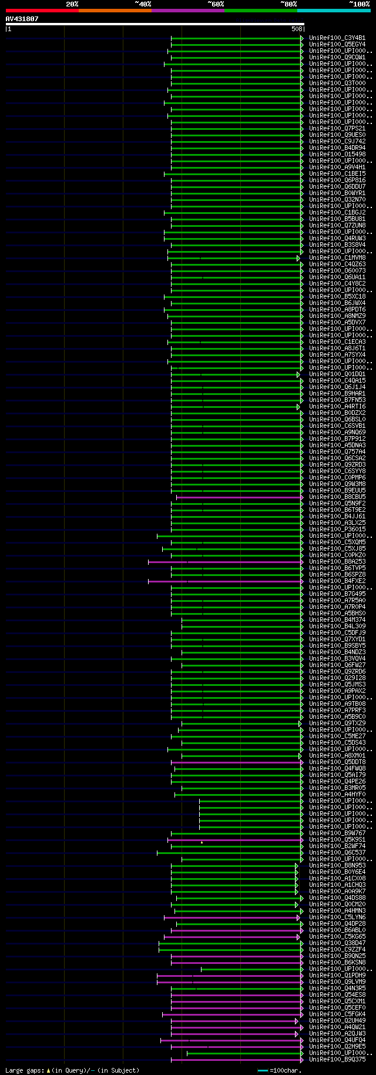Open hit UniRef100_Q6C537
Image resolution: width=376 pixels, height=1075 pixels.
click(337, 853)
